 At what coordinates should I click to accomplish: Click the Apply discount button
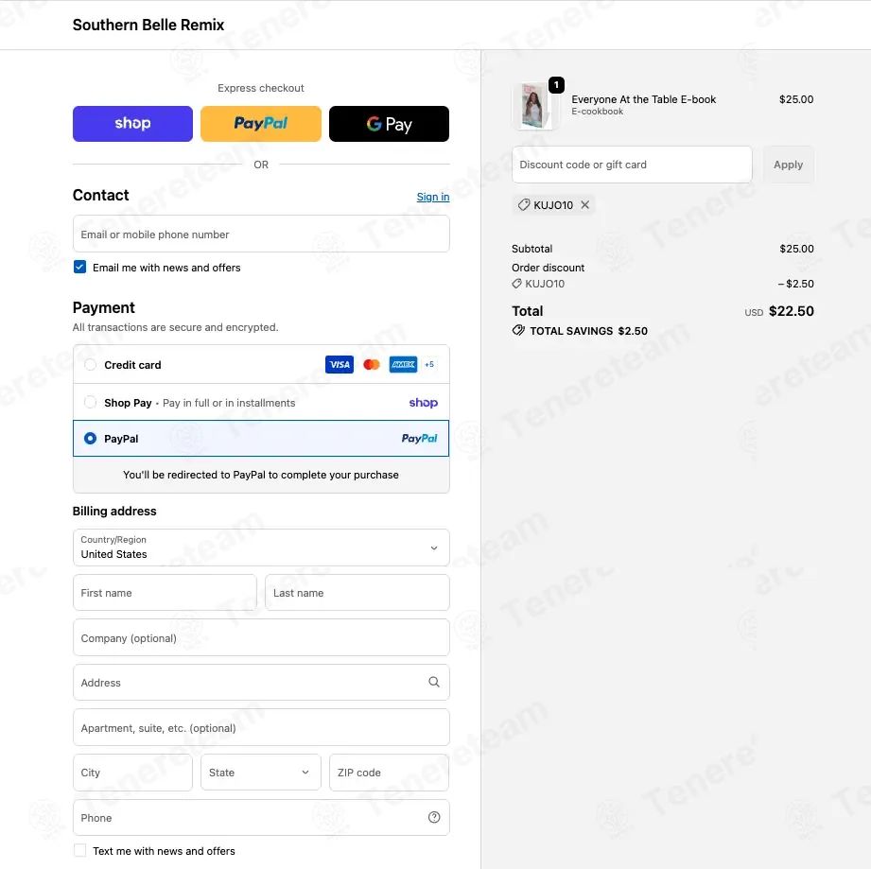(788, 165)
